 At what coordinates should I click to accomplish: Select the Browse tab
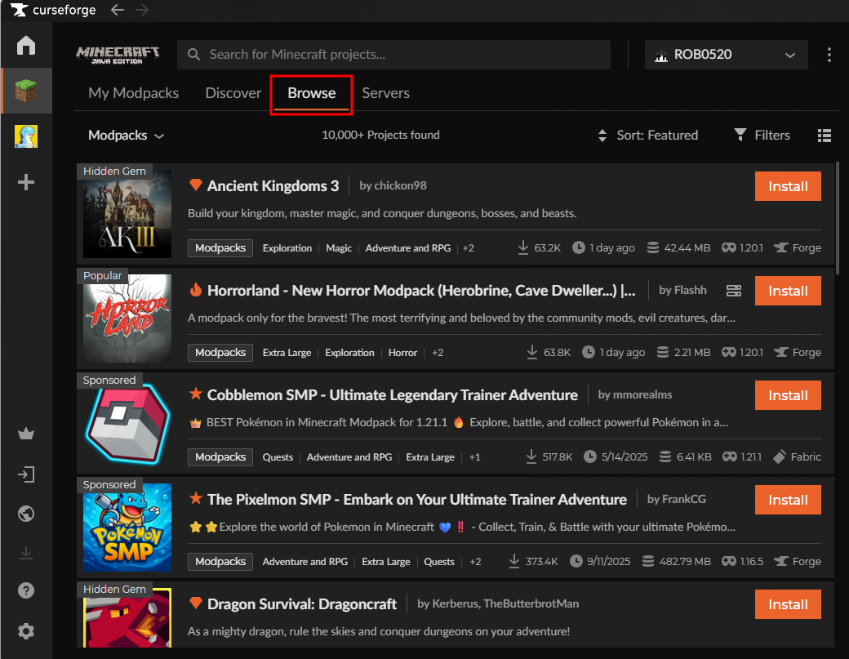point(312,93)
